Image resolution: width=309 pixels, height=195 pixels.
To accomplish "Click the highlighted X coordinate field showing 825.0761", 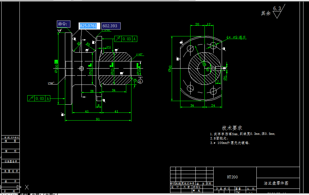I will click(x=89, y=26).
